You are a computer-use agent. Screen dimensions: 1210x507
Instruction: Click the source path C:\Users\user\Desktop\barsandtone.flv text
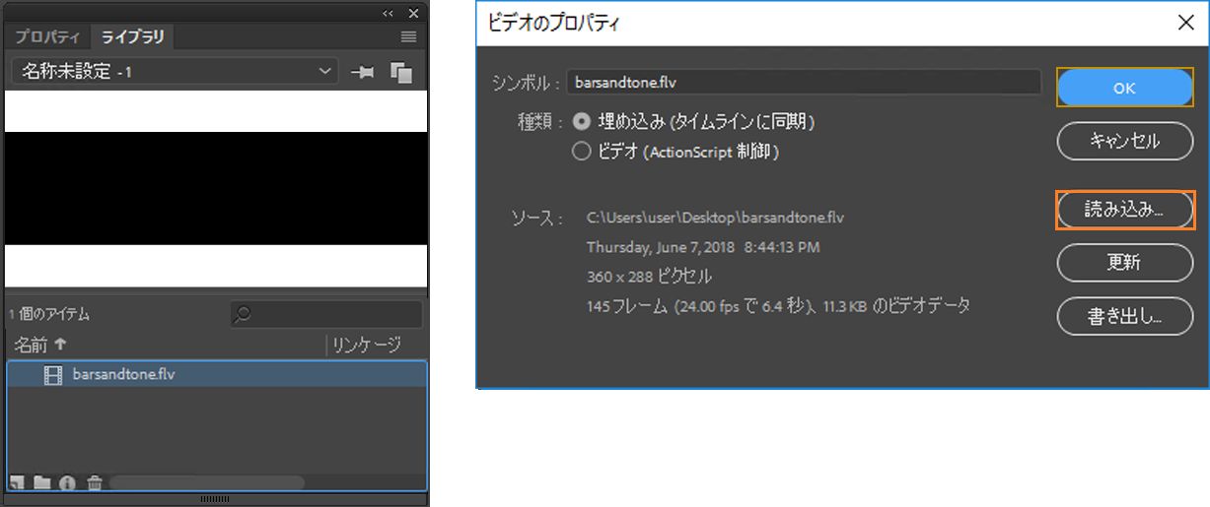715,218
